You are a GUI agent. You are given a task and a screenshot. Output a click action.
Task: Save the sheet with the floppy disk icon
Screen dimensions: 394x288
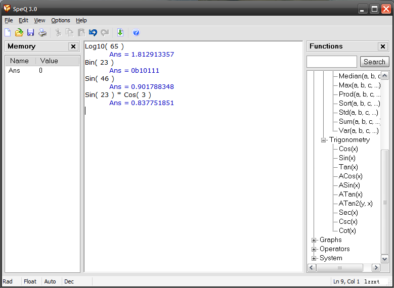31,32
